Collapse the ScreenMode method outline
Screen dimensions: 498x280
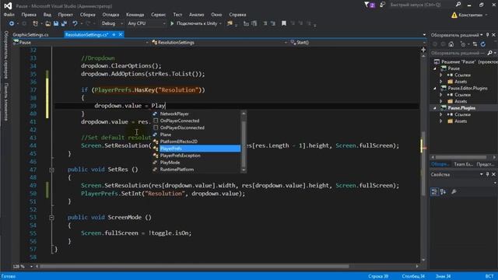click(51, 218)
